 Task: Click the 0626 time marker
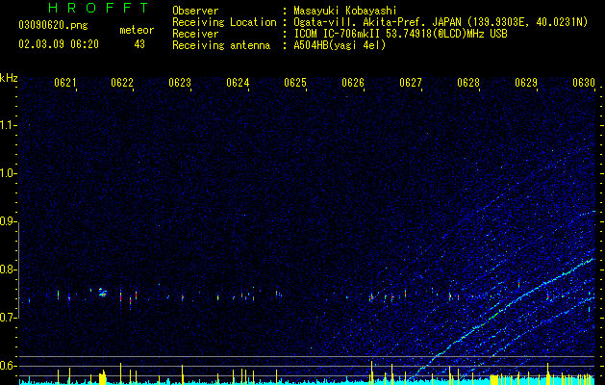pyautogui.click(x=353, y=83)
